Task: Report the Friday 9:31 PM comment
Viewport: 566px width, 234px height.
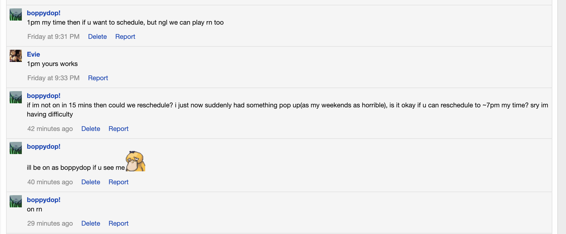Action: pos(125,37)
